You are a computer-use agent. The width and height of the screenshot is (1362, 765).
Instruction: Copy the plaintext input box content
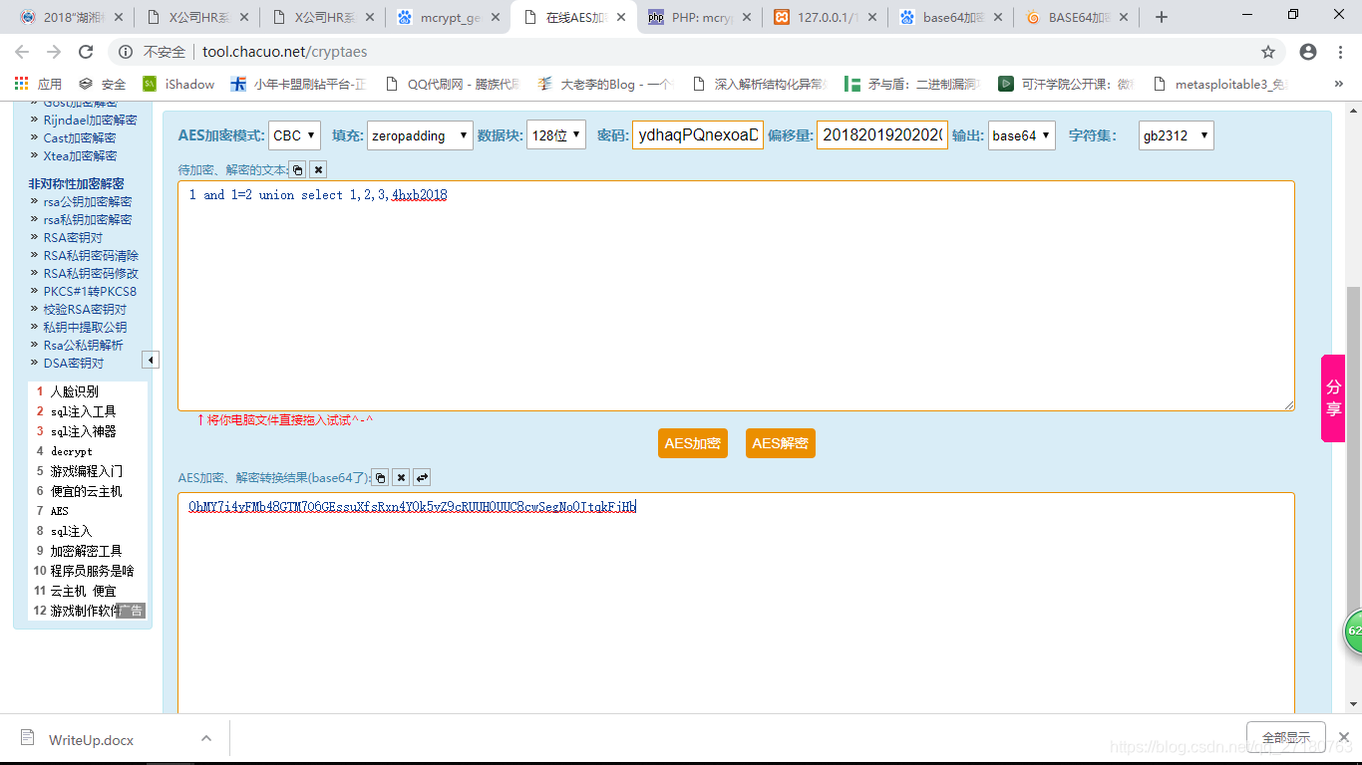[x=298, y=170]
